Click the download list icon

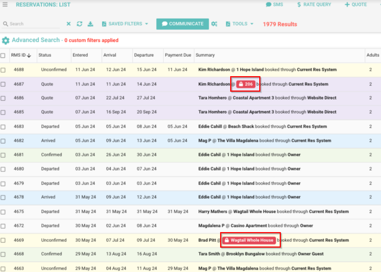90,24
